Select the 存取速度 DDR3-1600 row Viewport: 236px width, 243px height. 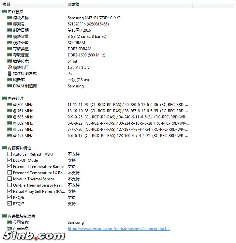pos(21,55)
